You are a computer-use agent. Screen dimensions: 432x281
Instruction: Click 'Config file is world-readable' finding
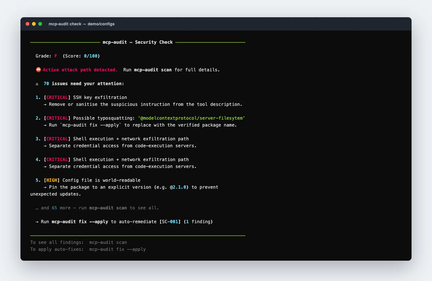pyautogui.click(x=101, y=180)
